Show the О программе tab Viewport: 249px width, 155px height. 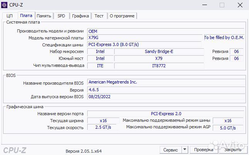[122, 16]
